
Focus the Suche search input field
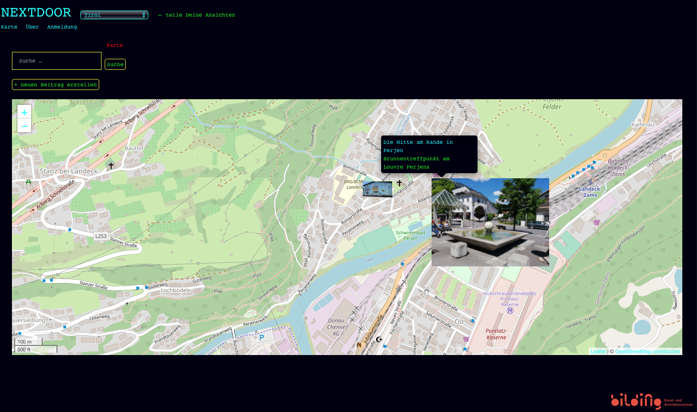(x=56, y=61)
